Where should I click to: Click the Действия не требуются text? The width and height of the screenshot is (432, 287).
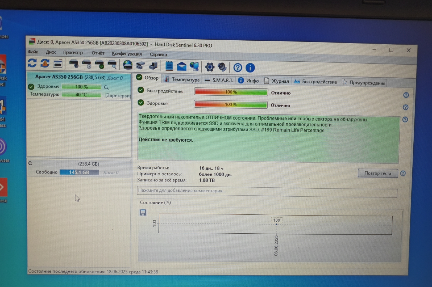point(166,140)
